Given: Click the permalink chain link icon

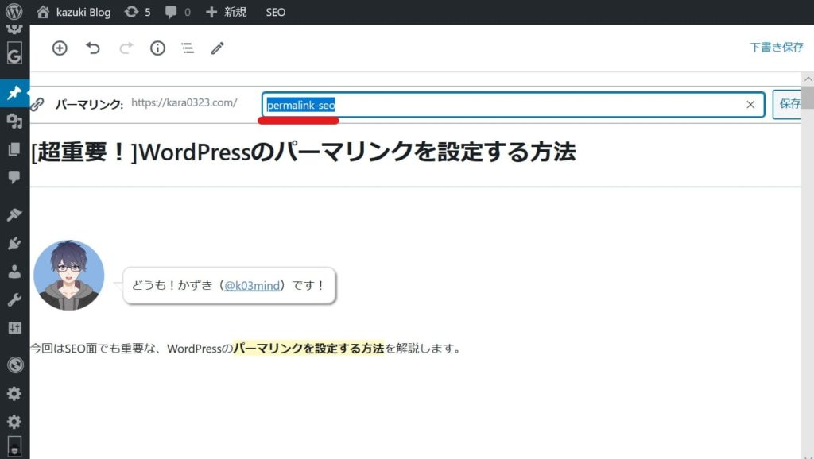Looking at the screenshot, I should (37, 104).
